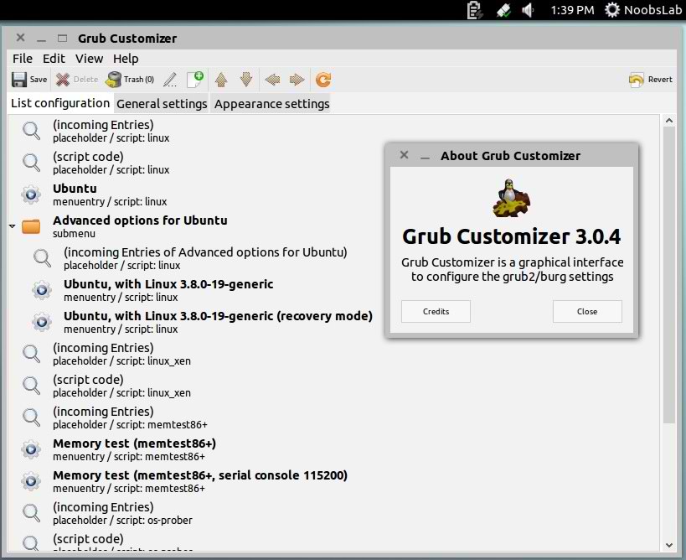686x560 pixels.
Task: Click Close button in About dialog
Action: tap(587, 311)
